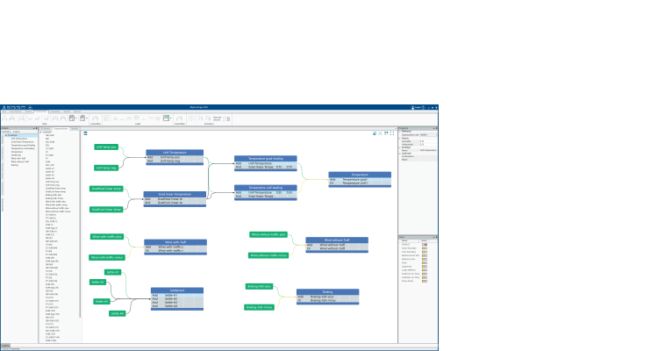Click the green Unif-temp-pos node
This screenshot has width=658, height=351.
click(106, 147)
